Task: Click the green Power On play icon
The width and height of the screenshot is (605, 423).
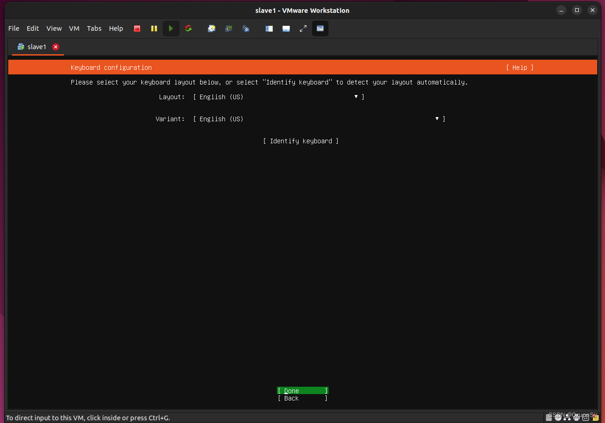Action: click(171, 28)
